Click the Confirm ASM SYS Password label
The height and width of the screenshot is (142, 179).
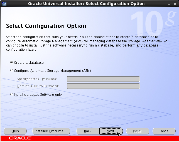pos(38,86)
